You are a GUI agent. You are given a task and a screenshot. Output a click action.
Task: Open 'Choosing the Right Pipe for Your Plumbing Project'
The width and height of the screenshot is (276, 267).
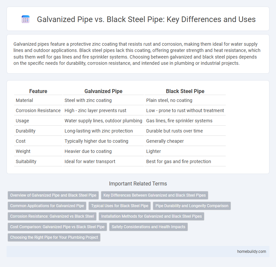(x=54, y=237)
